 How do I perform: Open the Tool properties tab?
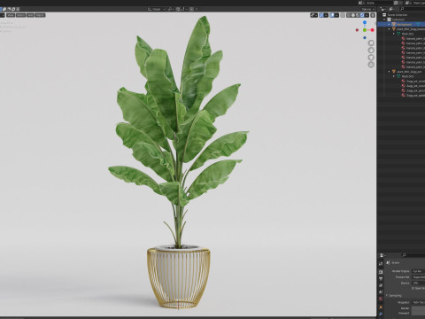tap(381, 263)
